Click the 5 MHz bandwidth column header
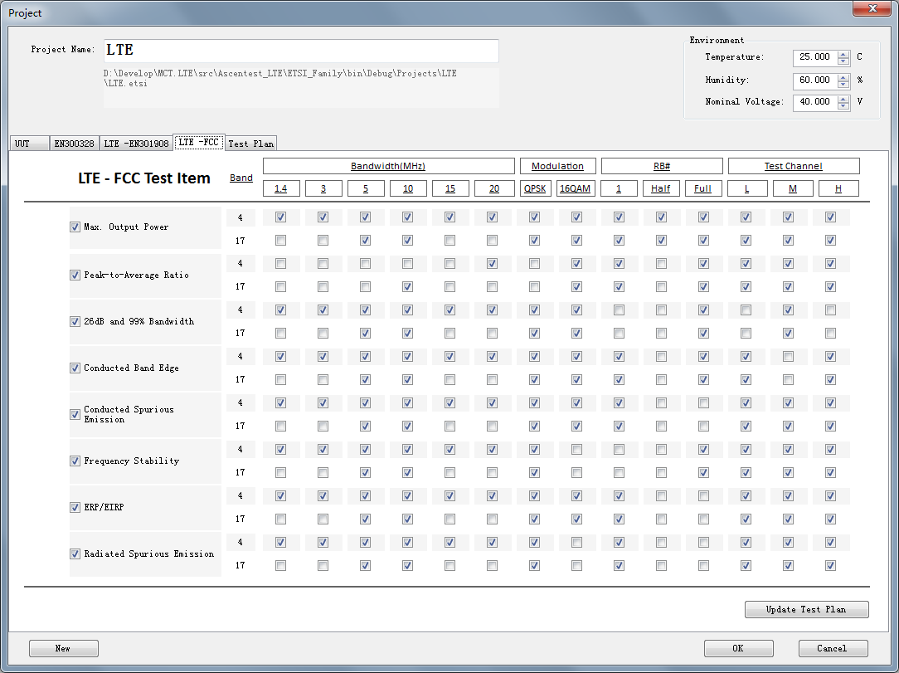Image resolution: width=899 pixels, height=673 pixels. point(366,188)
